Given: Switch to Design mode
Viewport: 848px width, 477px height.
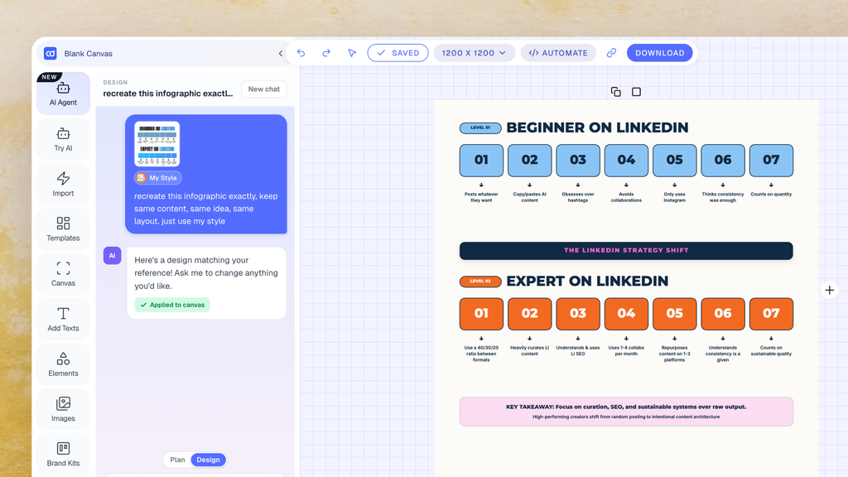Looking at the screenshot, I should [208, 460].
